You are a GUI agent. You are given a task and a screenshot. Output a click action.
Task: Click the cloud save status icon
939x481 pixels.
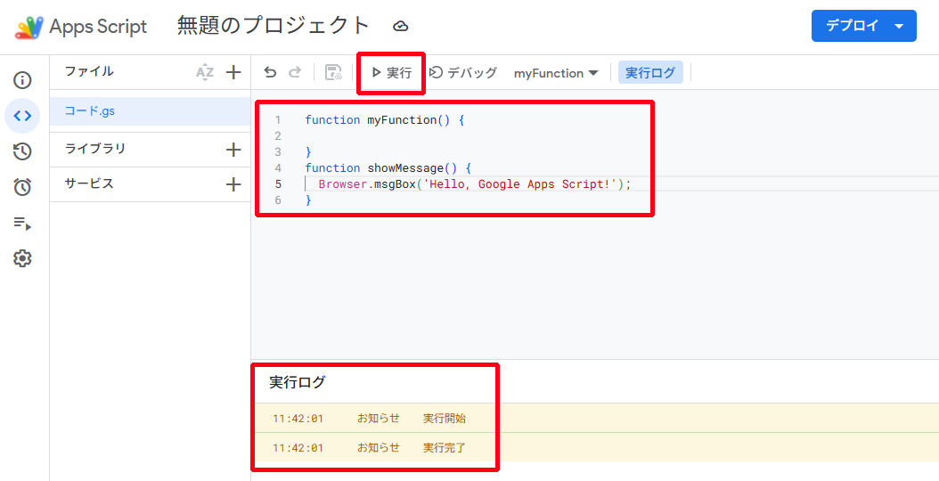[x=401, y=27]
